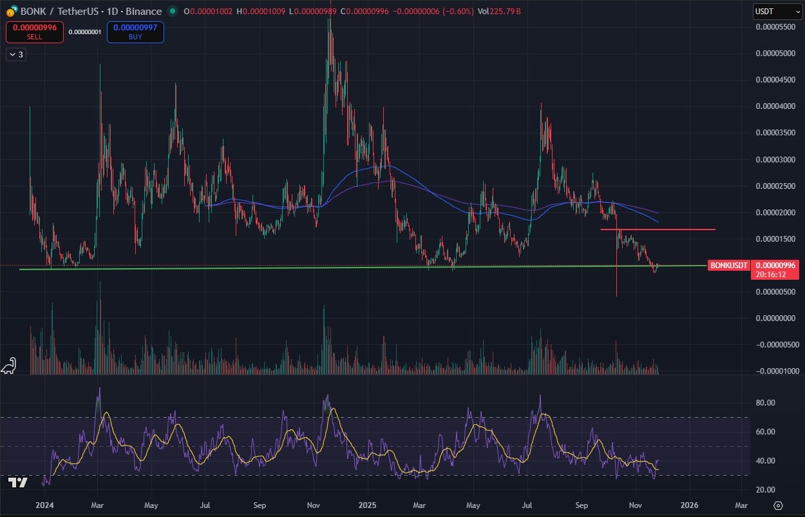Screen dimensions: 805x517
Task: Click the red SELL 0.00000996 button
Action: point(35,32)
